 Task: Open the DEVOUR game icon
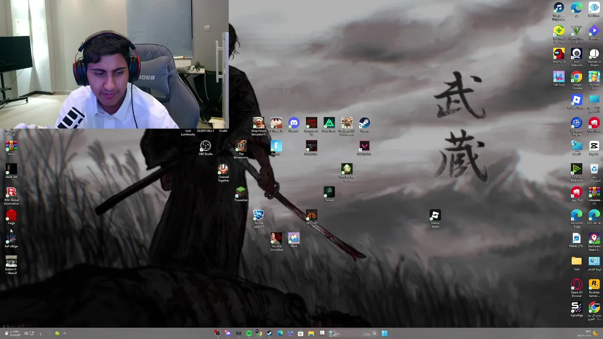[311, 217]
